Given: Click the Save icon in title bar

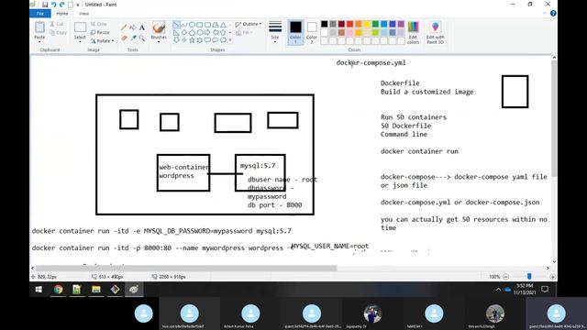Looking at the screenshot, I should pos(45,5).
